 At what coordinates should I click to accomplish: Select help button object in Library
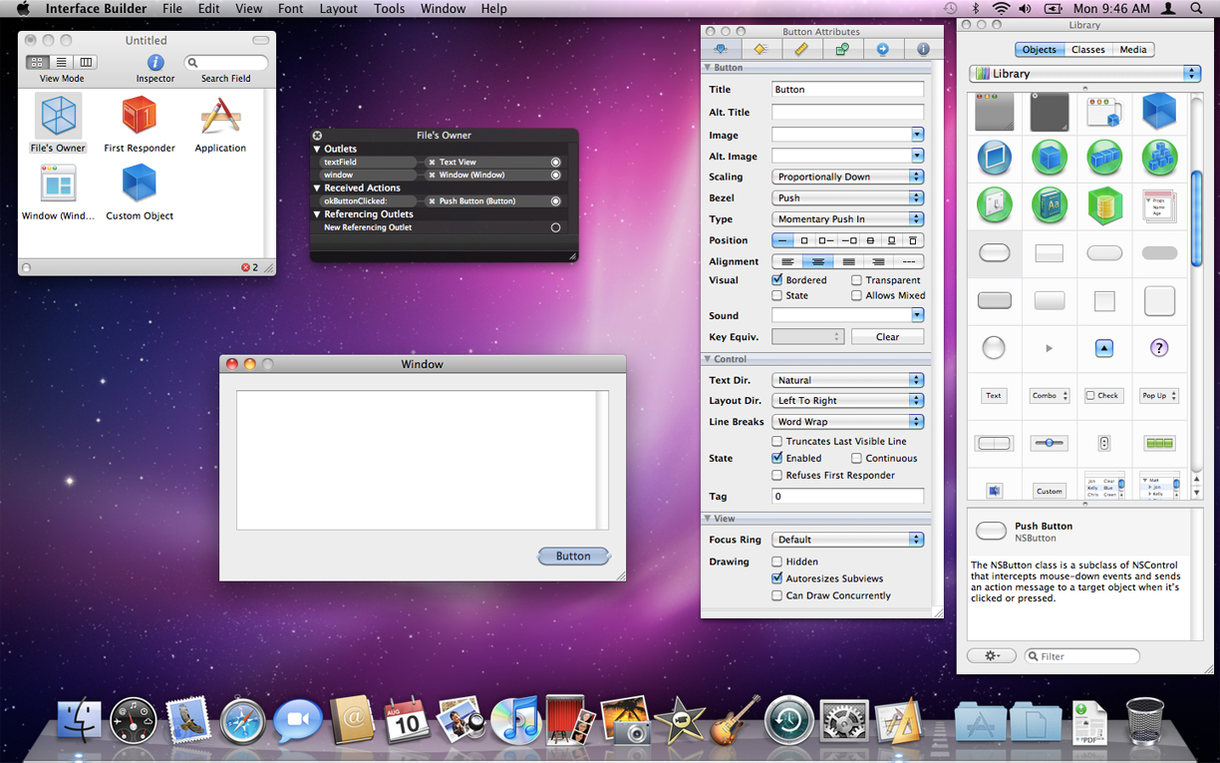[x=1159, y=348]
